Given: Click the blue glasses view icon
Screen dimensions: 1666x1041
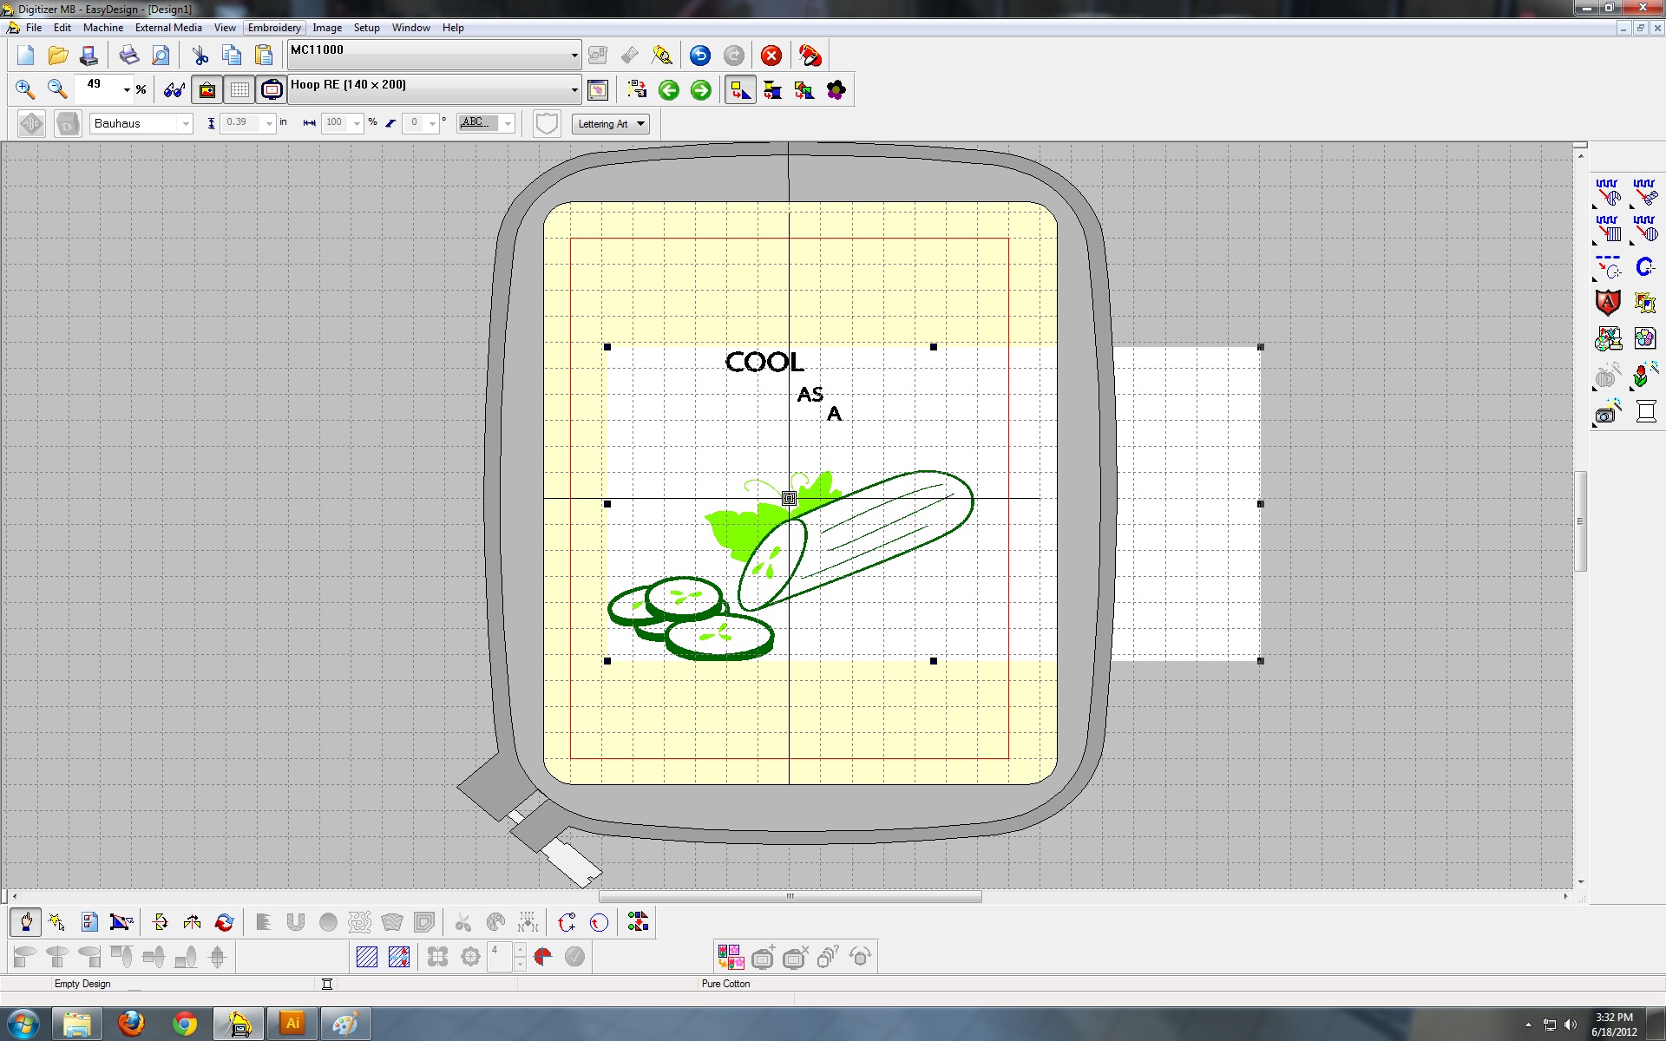Looking at the screenshot, I should tap(174, 89).
